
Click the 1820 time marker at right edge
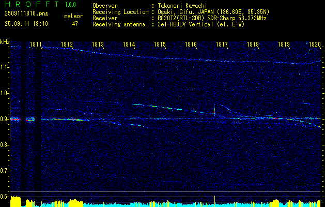315,45
